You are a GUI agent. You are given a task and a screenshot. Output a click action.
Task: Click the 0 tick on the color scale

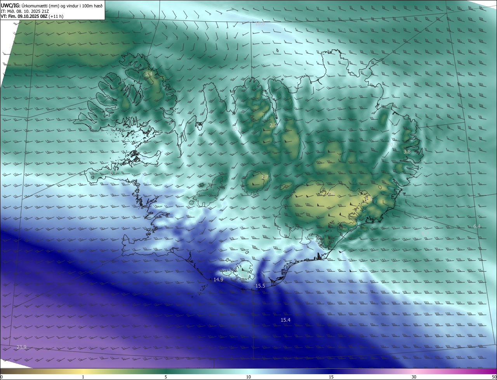(2, 377)
